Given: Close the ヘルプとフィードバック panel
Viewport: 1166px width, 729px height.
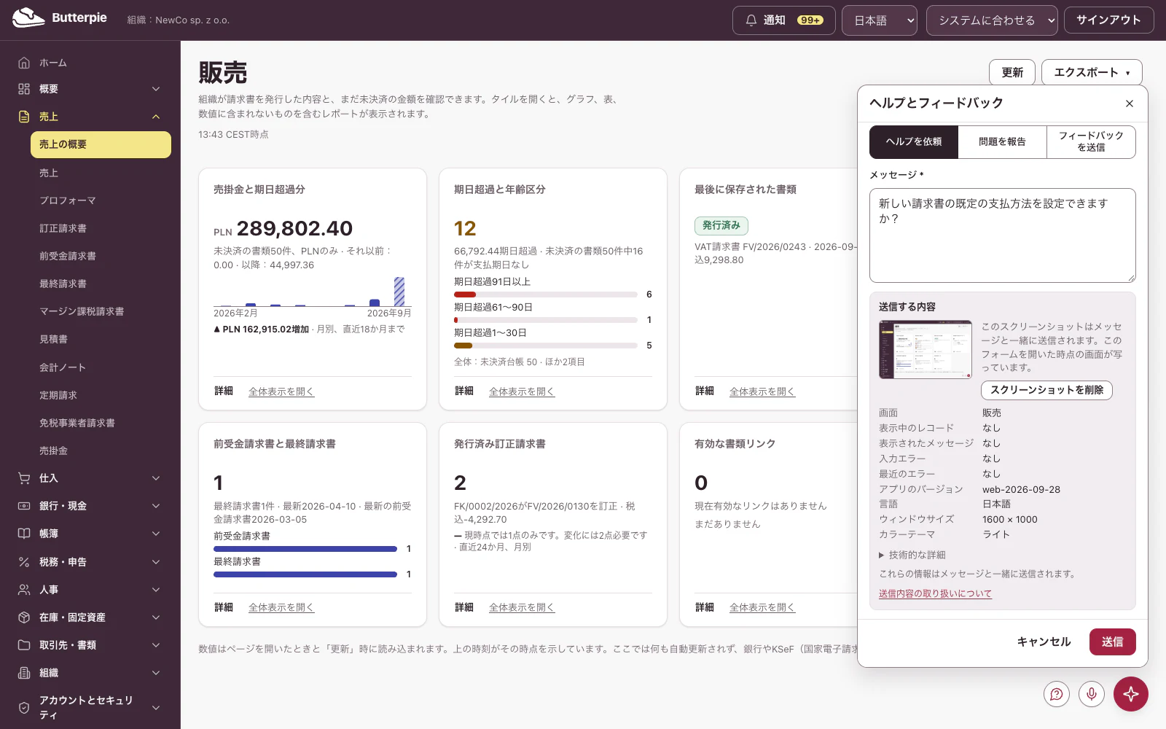Looking at the screenshot, I should 1130,104.
